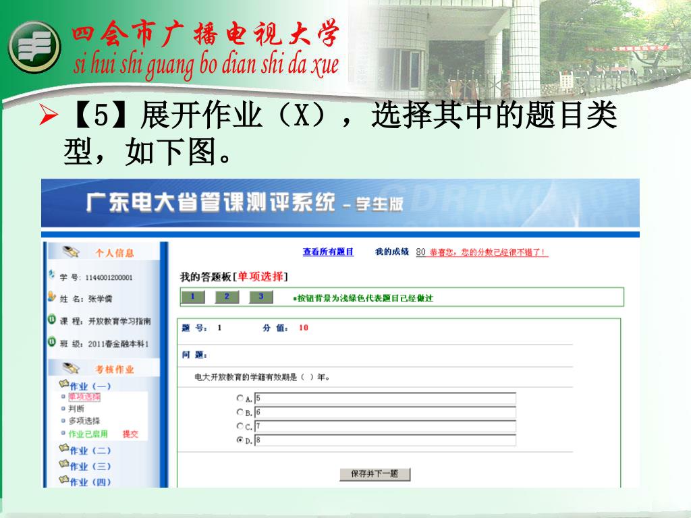Go to question number 2 button
Screen dimensions: 691x518
pyautogui.click(x=227, y=297)
